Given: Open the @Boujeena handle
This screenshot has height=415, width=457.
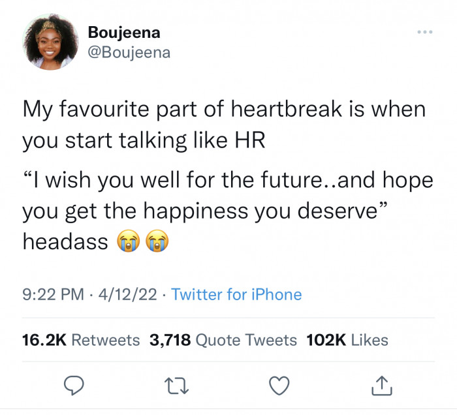Looking at the screenshot, I should tap(129, 53).
